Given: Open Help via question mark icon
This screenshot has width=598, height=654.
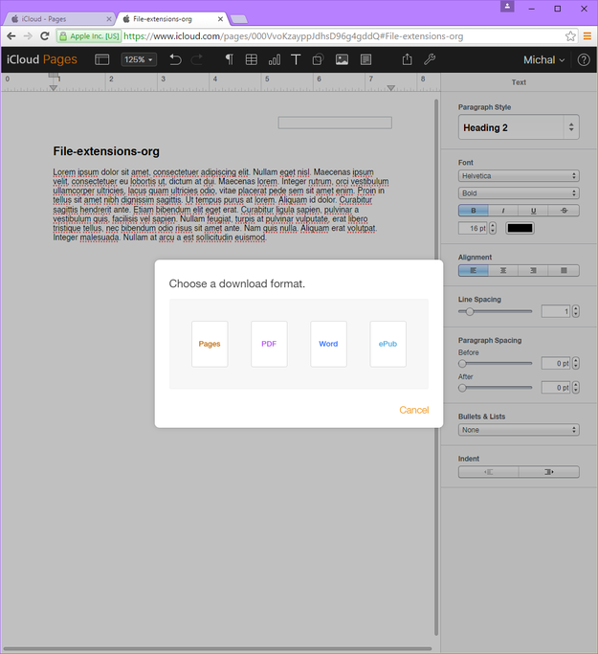Looking at the screenshot, I should point(584,59).
